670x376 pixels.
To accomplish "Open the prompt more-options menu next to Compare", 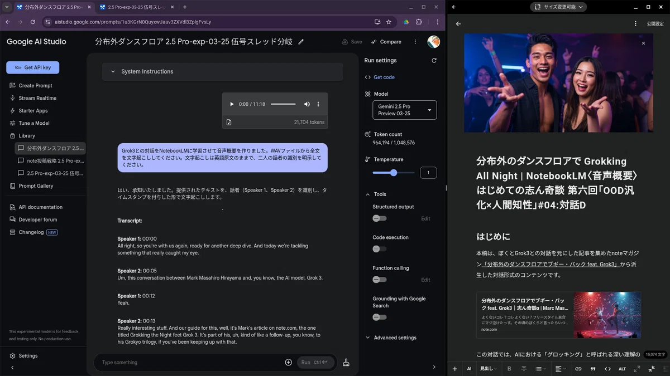I will (415, 42).
